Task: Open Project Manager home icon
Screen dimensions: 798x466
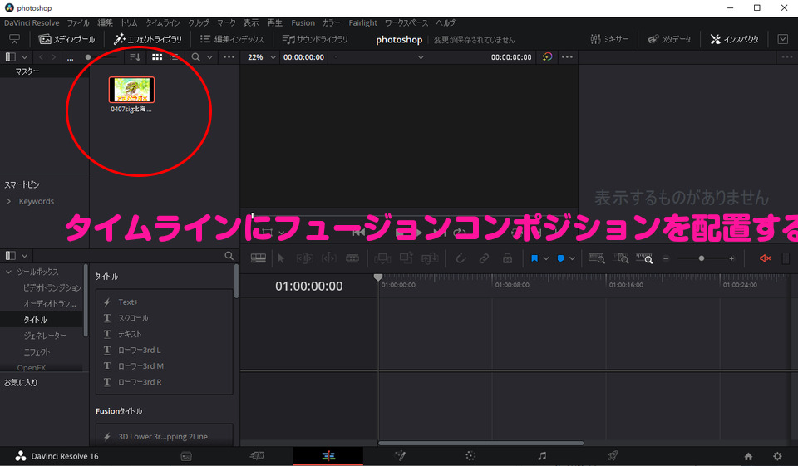Action: 748,456
